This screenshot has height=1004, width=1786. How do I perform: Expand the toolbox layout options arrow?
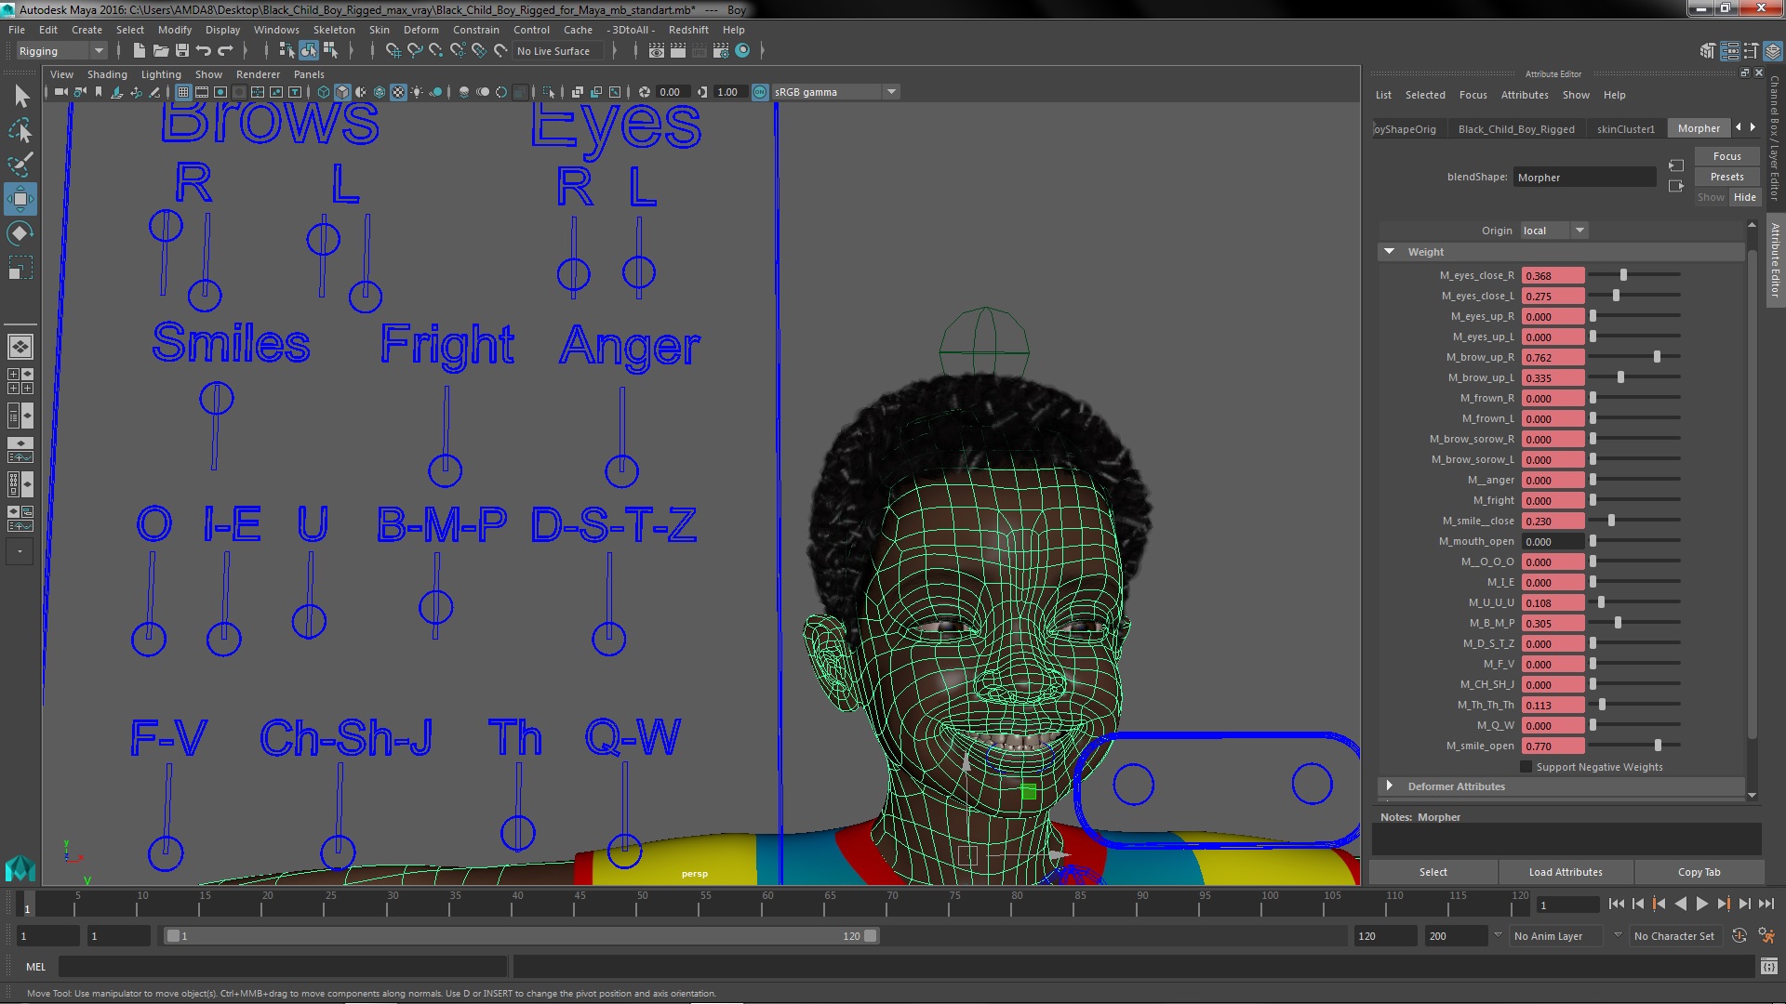20,551
